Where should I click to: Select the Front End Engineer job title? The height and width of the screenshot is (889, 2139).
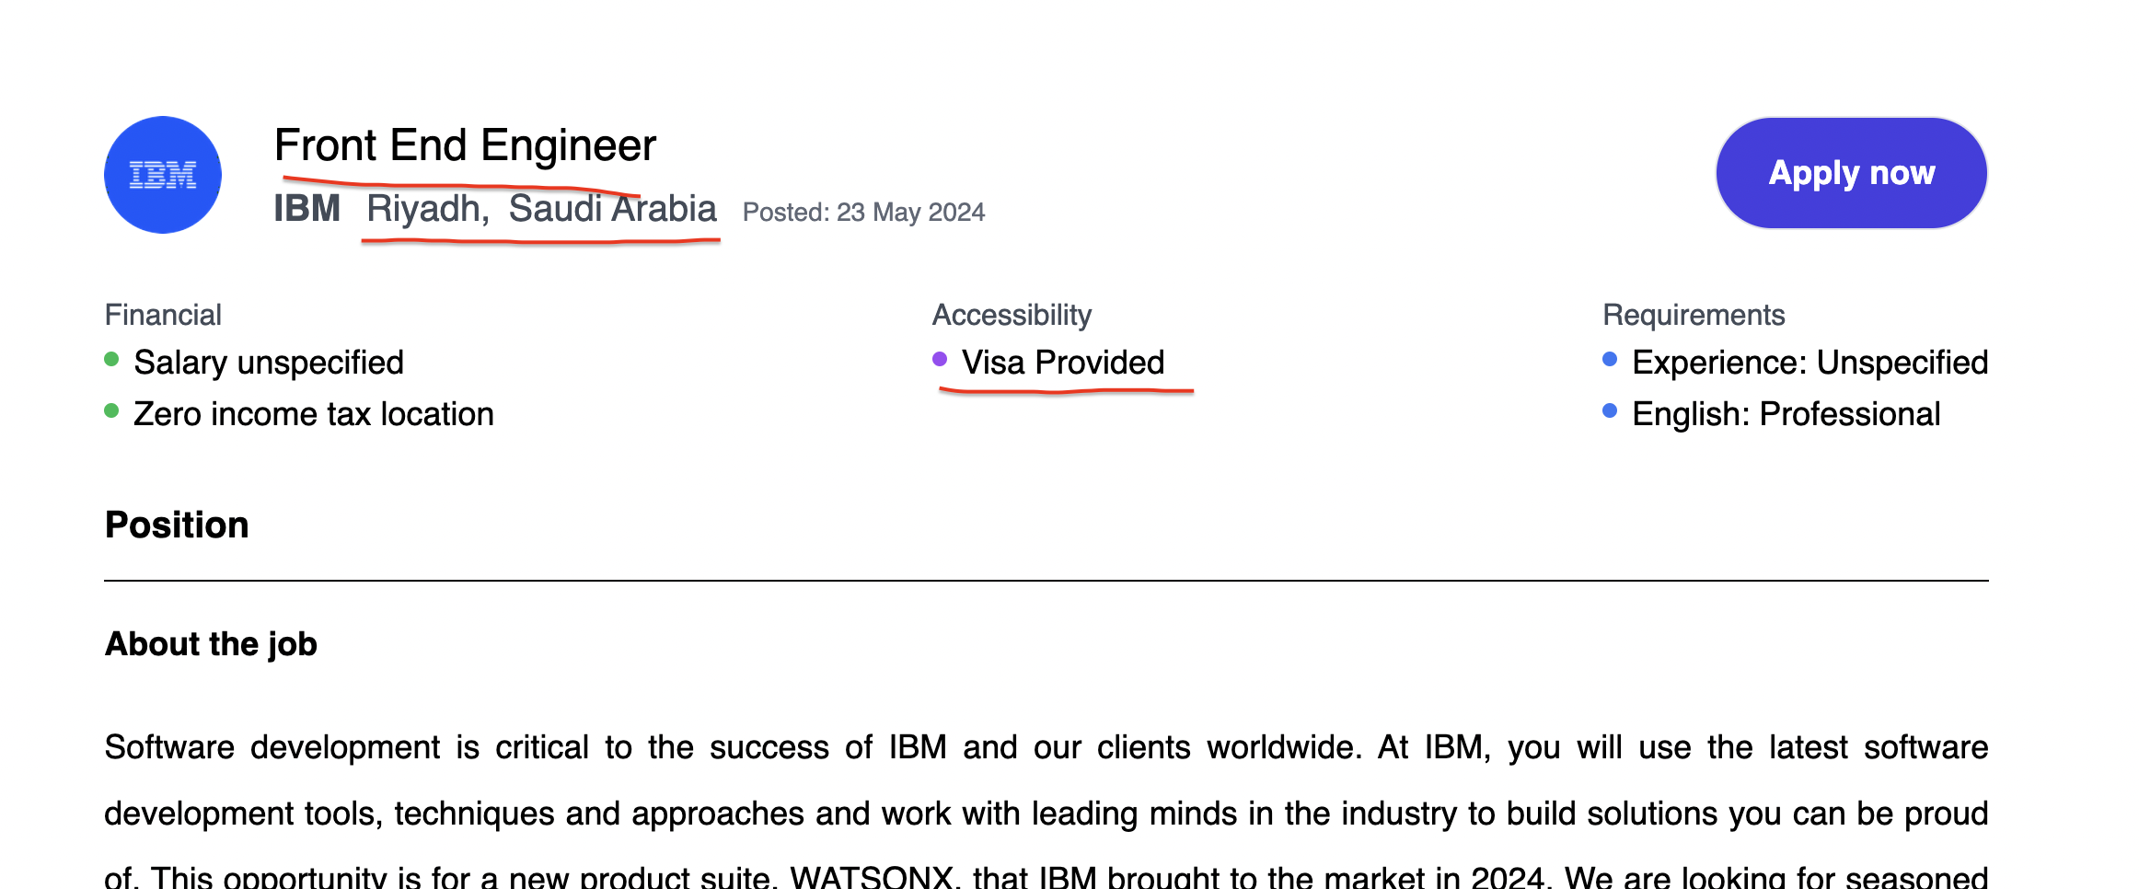coord(466,145)
